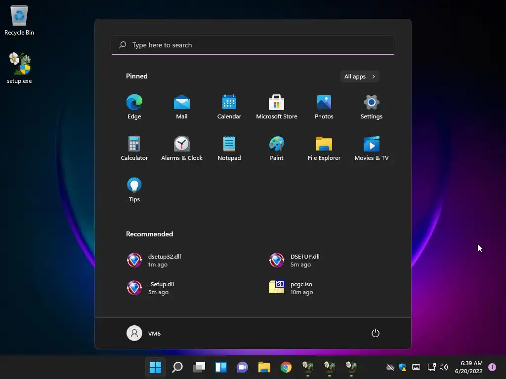
Task: Launch the Calculator app
Action: [134, 148]
